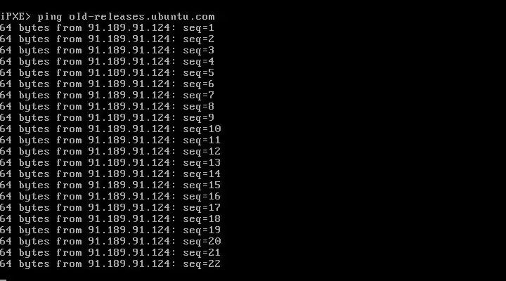
Task: Click the seq=16 output line
Action: coord(110,197)
